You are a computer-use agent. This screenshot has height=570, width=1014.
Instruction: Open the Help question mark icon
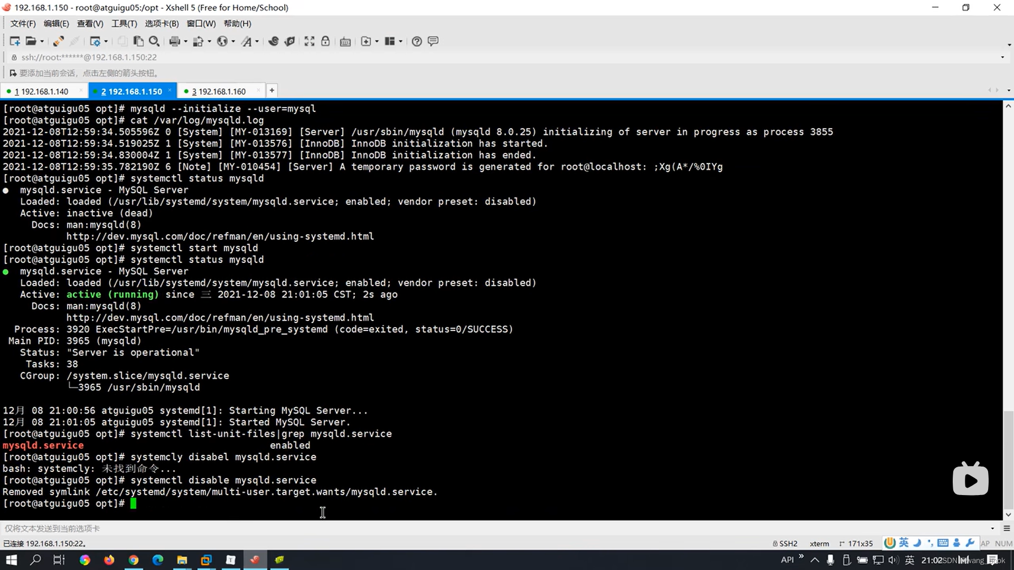click(x=417, y=41)
